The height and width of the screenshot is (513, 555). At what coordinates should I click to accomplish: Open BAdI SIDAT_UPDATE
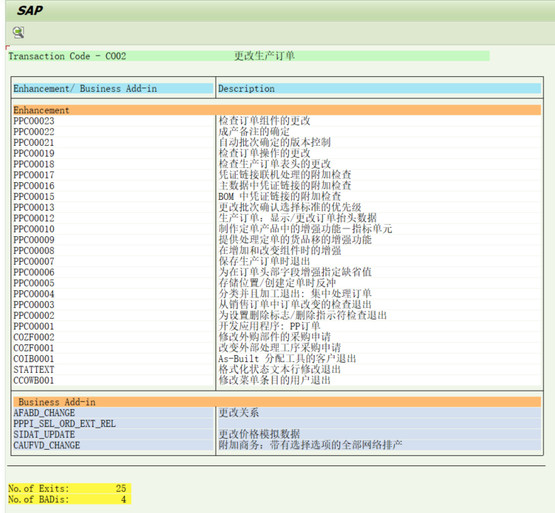(44, 435)
